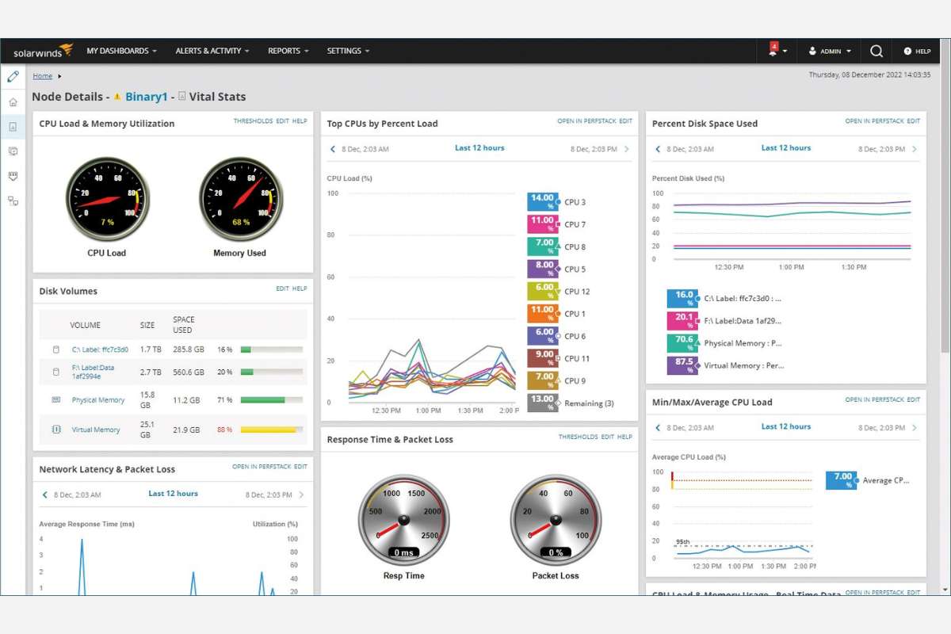Click the warning triangle next to Binary1
The image size is (951, 634).
[116, 96]
